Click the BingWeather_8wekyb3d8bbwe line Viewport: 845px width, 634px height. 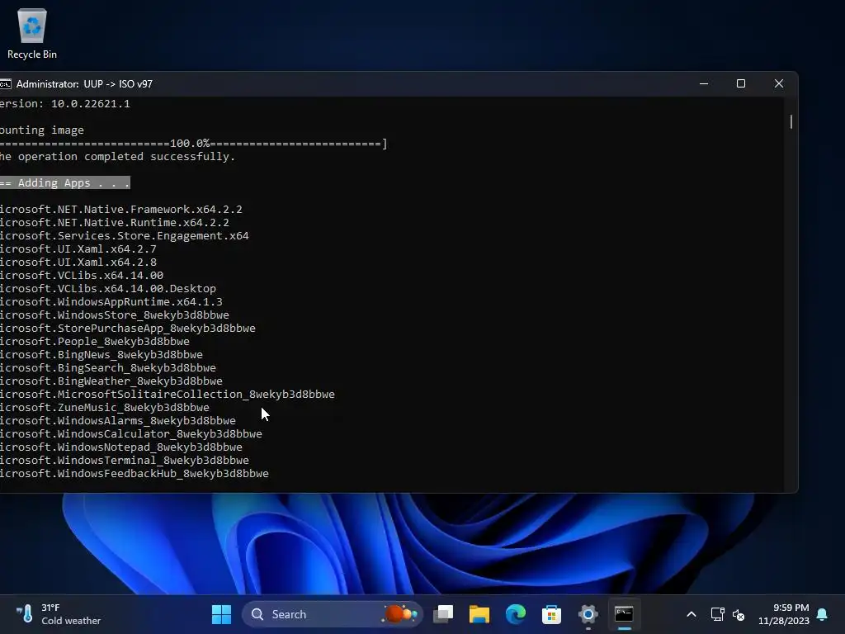[x=111, y=381]
